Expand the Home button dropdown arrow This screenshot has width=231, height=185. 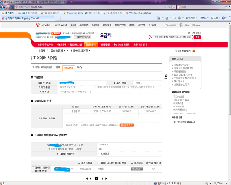[x=163, y=18]
